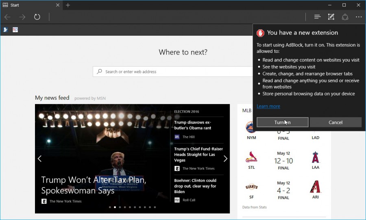
Task: Click the New York Times icon beside Las Vegas story
Action: [x=177, y=168]
